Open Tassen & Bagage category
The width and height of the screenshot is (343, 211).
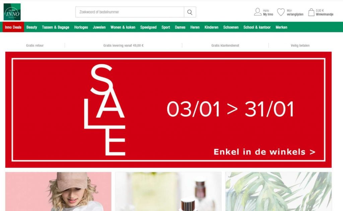tap(56, 27)
